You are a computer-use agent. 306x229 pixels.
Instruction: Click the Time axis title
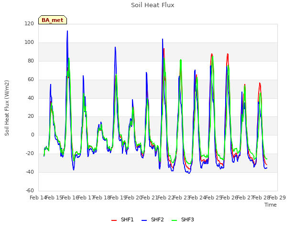coord(271,205)
